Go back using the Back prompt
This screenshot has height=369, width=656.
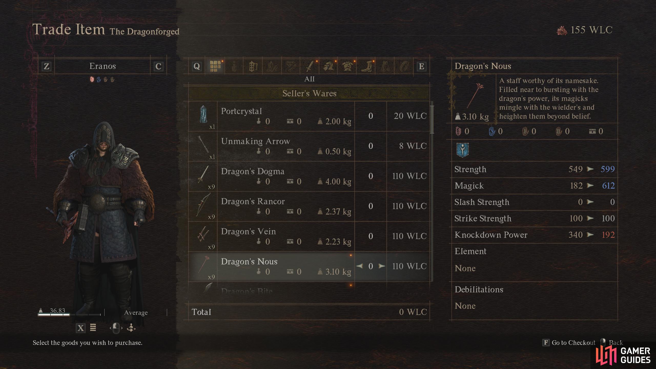coord(612,343)
